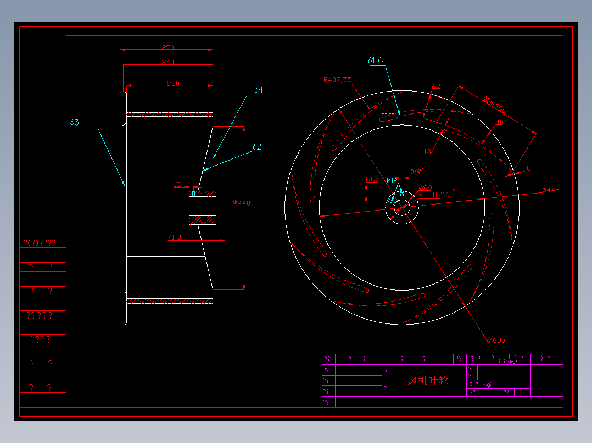This screenshot has width=592, height=443.
Task: Select the 弧长200 arc length annotation
Action: pos(495,104)
